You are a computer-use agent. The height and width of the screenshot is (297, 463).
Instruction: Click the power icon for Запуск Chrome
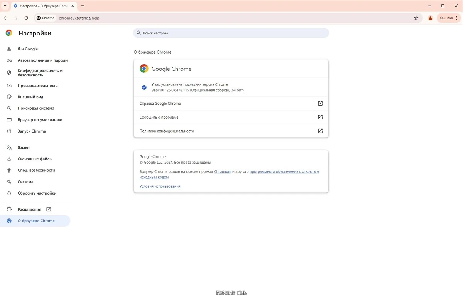pos(9,131)
